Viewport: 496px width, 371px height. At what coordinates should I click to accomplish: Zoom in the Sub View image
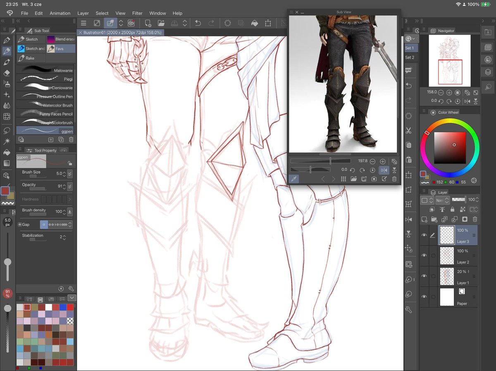pyautogui.click(x=383, y=161)
